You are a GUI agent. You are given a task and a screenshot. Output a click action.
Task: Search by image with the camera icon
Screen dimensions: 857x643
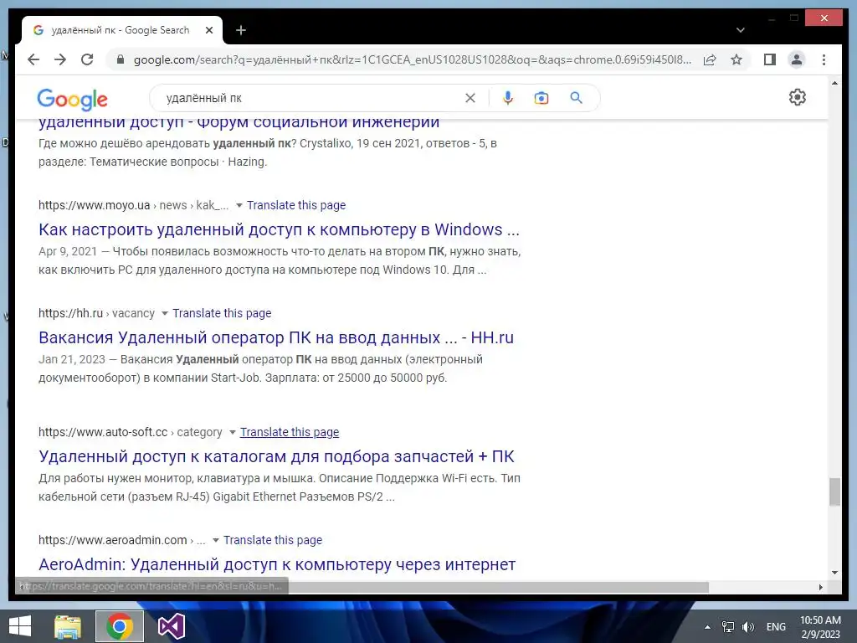(541, 98)
